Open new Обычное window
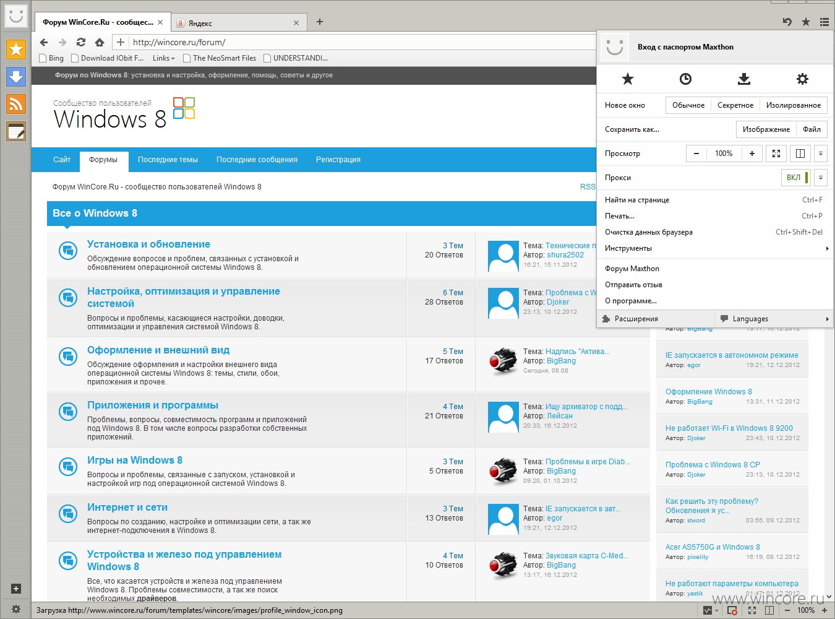 pos(688,105)
